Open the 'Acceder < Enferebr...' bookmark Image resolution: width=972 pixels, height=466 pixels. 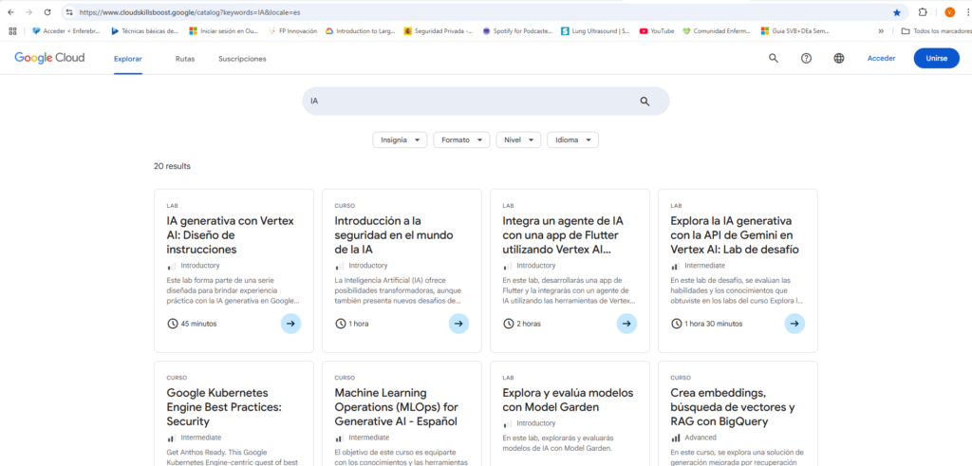pos(67,31)
